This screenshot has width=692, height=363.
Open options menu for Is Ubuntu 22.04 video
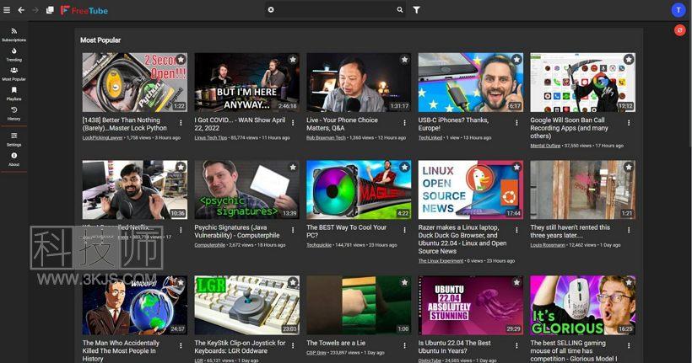pyautogui.click(x=516, y=346)
